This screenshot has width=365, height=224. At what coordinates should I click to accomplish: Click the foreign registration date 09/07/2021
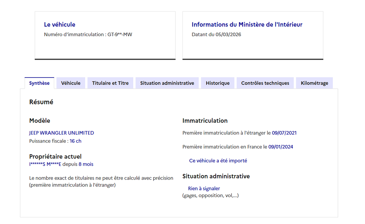[284, 133]
